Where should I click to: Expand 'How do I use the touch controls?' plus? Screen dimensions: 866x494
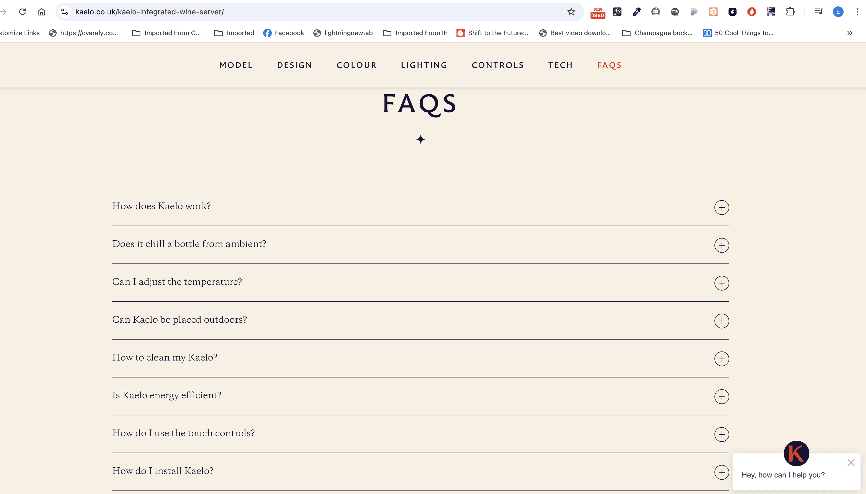tap(722, 434)
